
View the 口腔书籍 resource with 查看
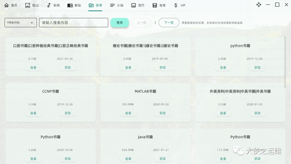tap(33, 68)
